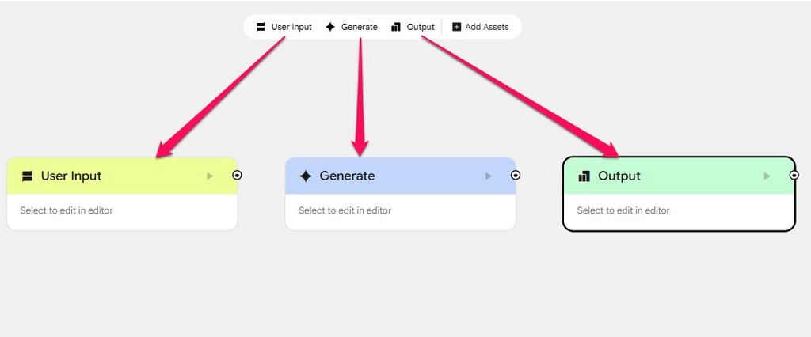The height and width of the screenshot is (337, 811).
Task: Select the yellow User Input node header
Action: pos(119,176)
